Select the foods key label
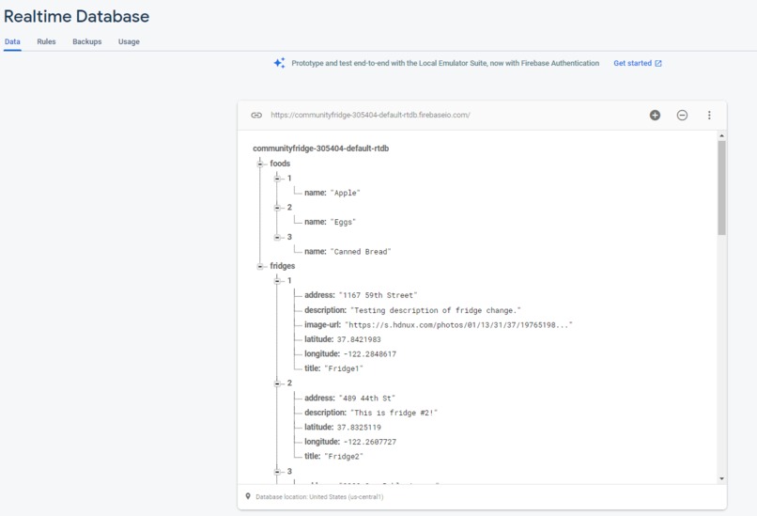The height and width of the screenshot is (516, 757). coord(280,164)
